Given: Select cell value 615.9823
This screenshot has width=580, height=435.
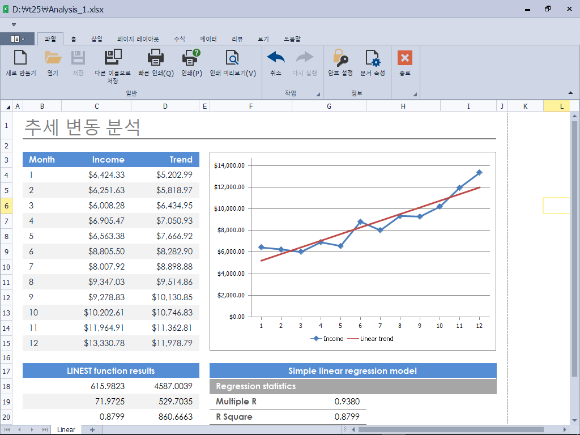Looking at the screenshot, I should point(96,386).
